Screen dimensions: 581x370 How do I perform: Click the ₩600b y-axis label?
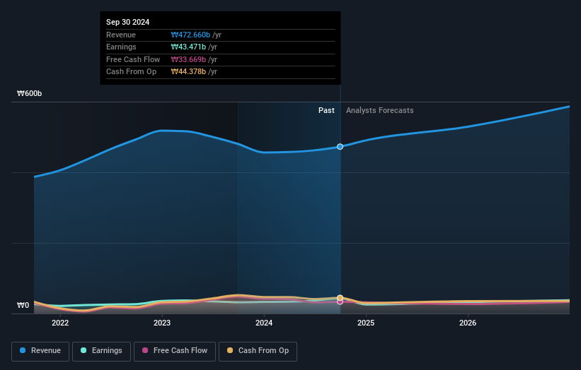[x=29, y=93]
